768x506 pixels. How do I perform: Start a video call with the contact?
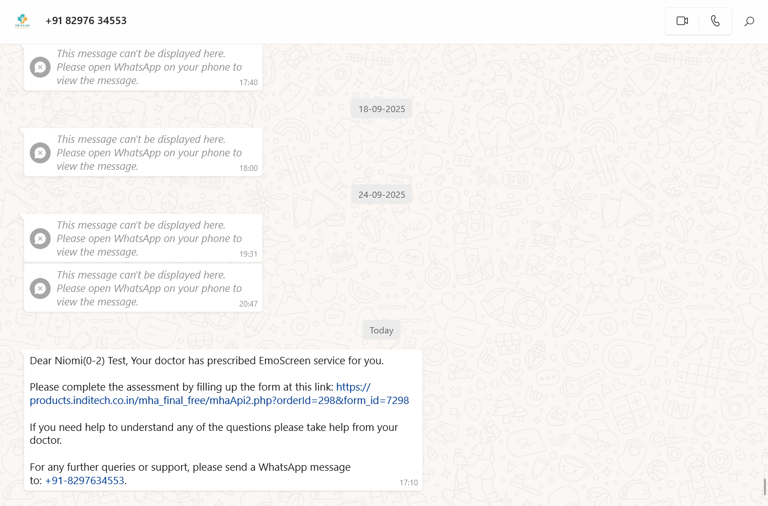682,21
